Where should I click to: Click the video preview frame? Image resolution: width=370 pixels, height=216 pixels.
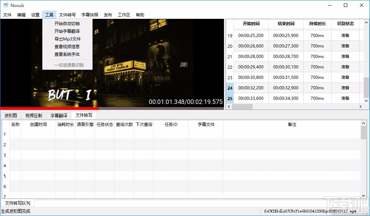pyautogui.click(x=112, y=63)
